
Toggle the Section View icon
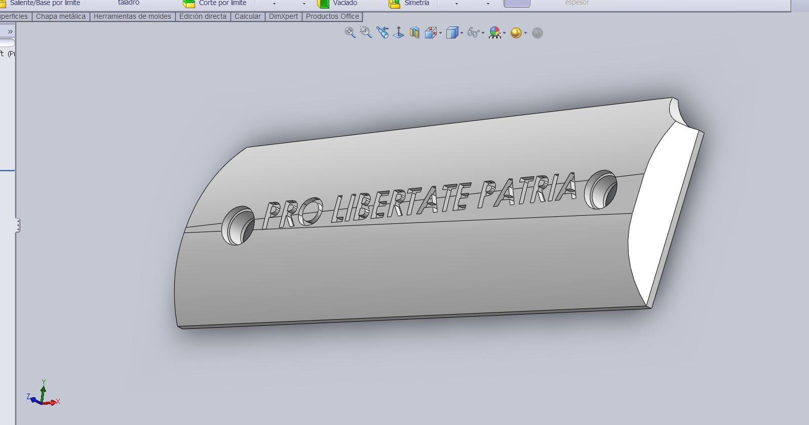click(414, 33)
